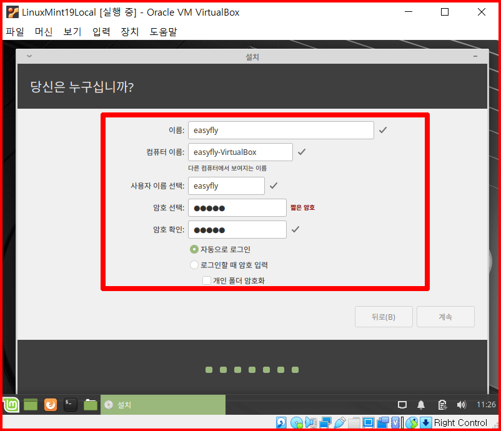Open the 입력 menu
501x431 pixels.
point(101,32)
